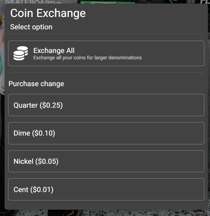Click the word Cent
The height and width of the screenshot is (216, 210).
[x=21, y=190]
